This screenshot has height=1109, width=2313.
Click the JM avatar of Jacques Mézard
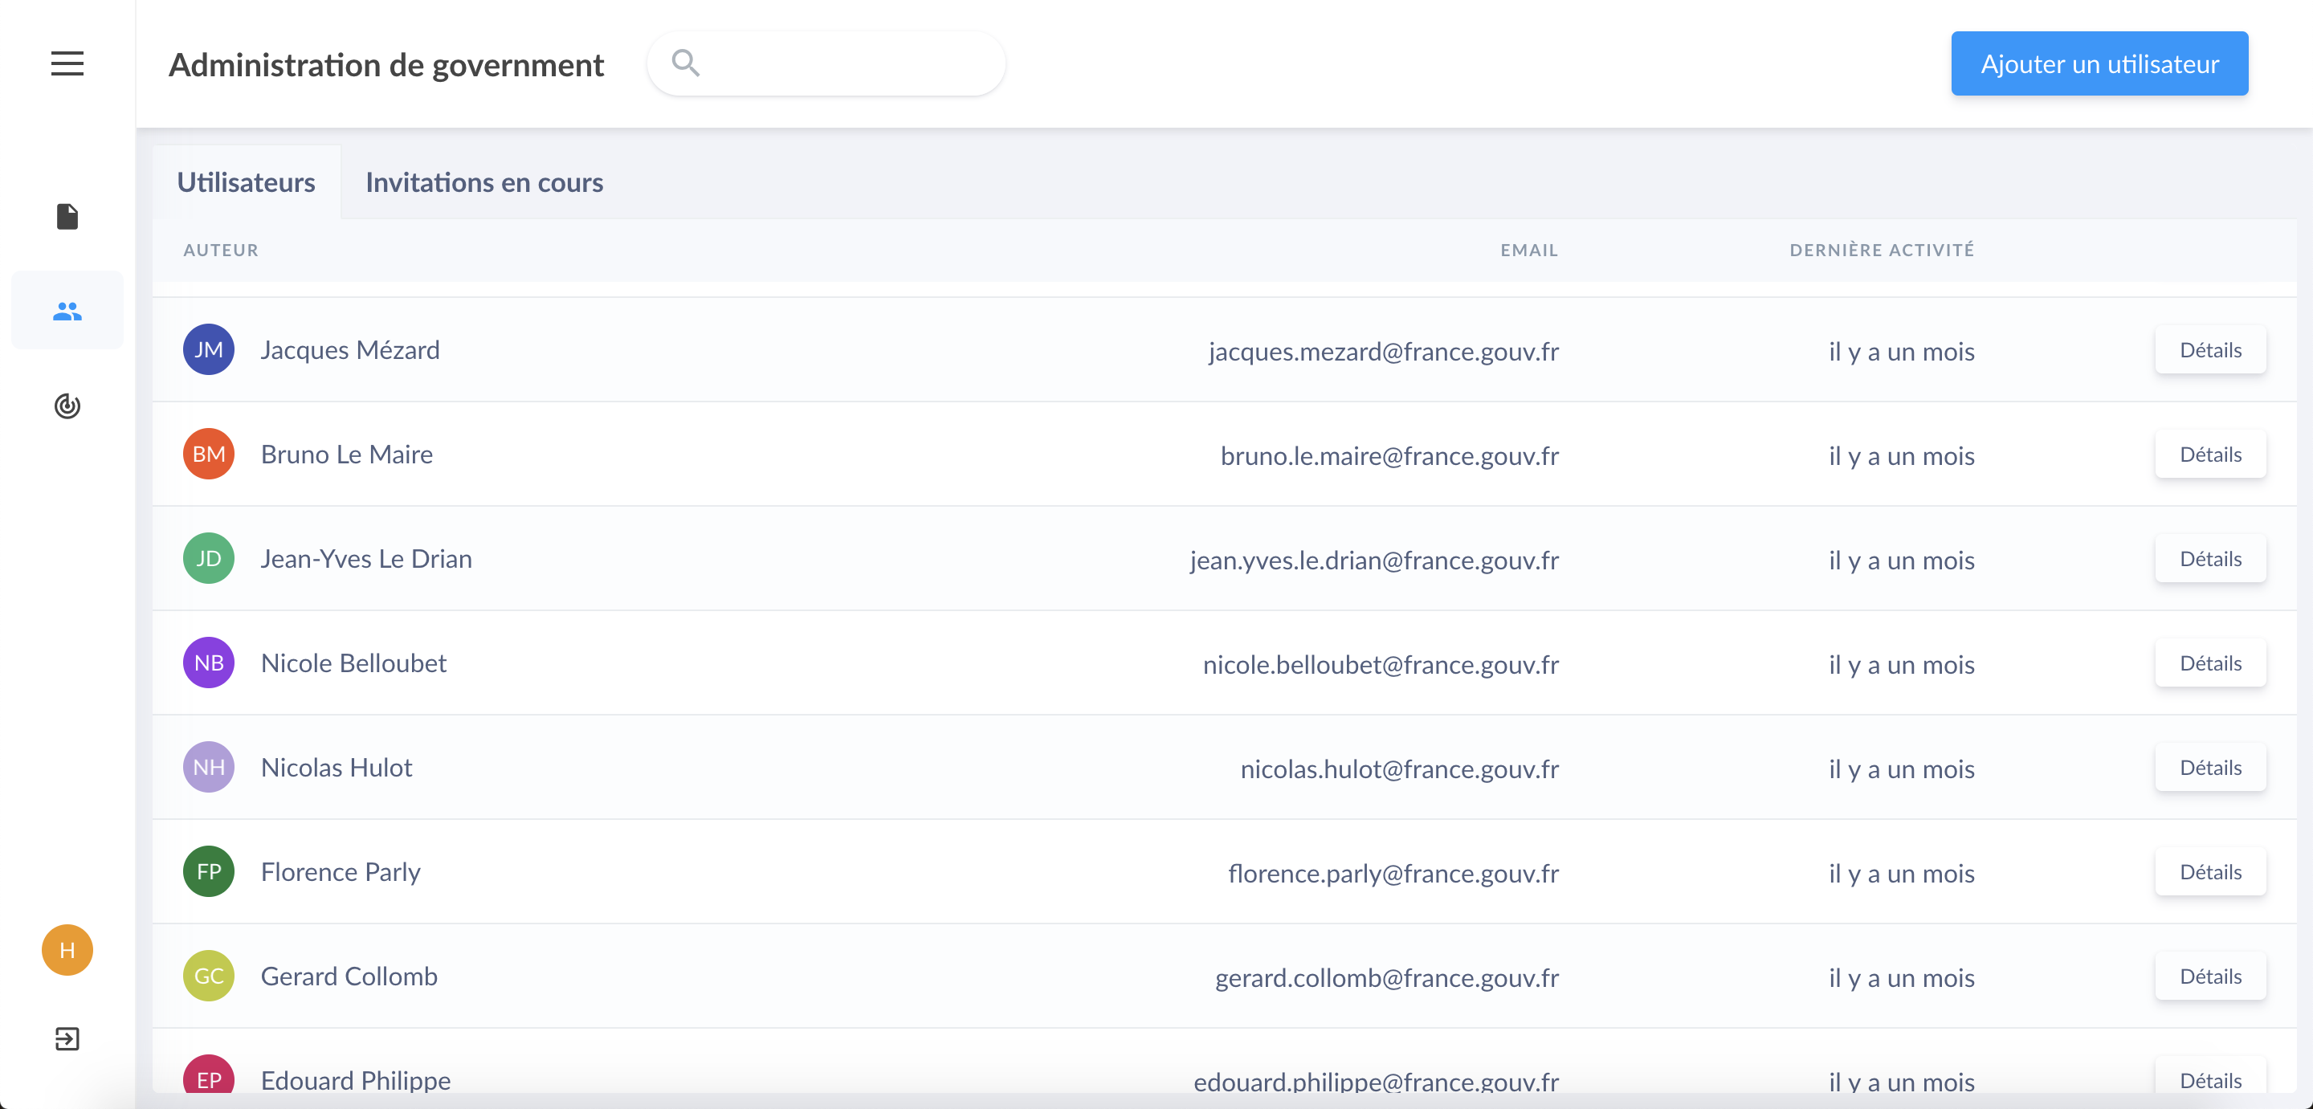(x=208, y=349)
